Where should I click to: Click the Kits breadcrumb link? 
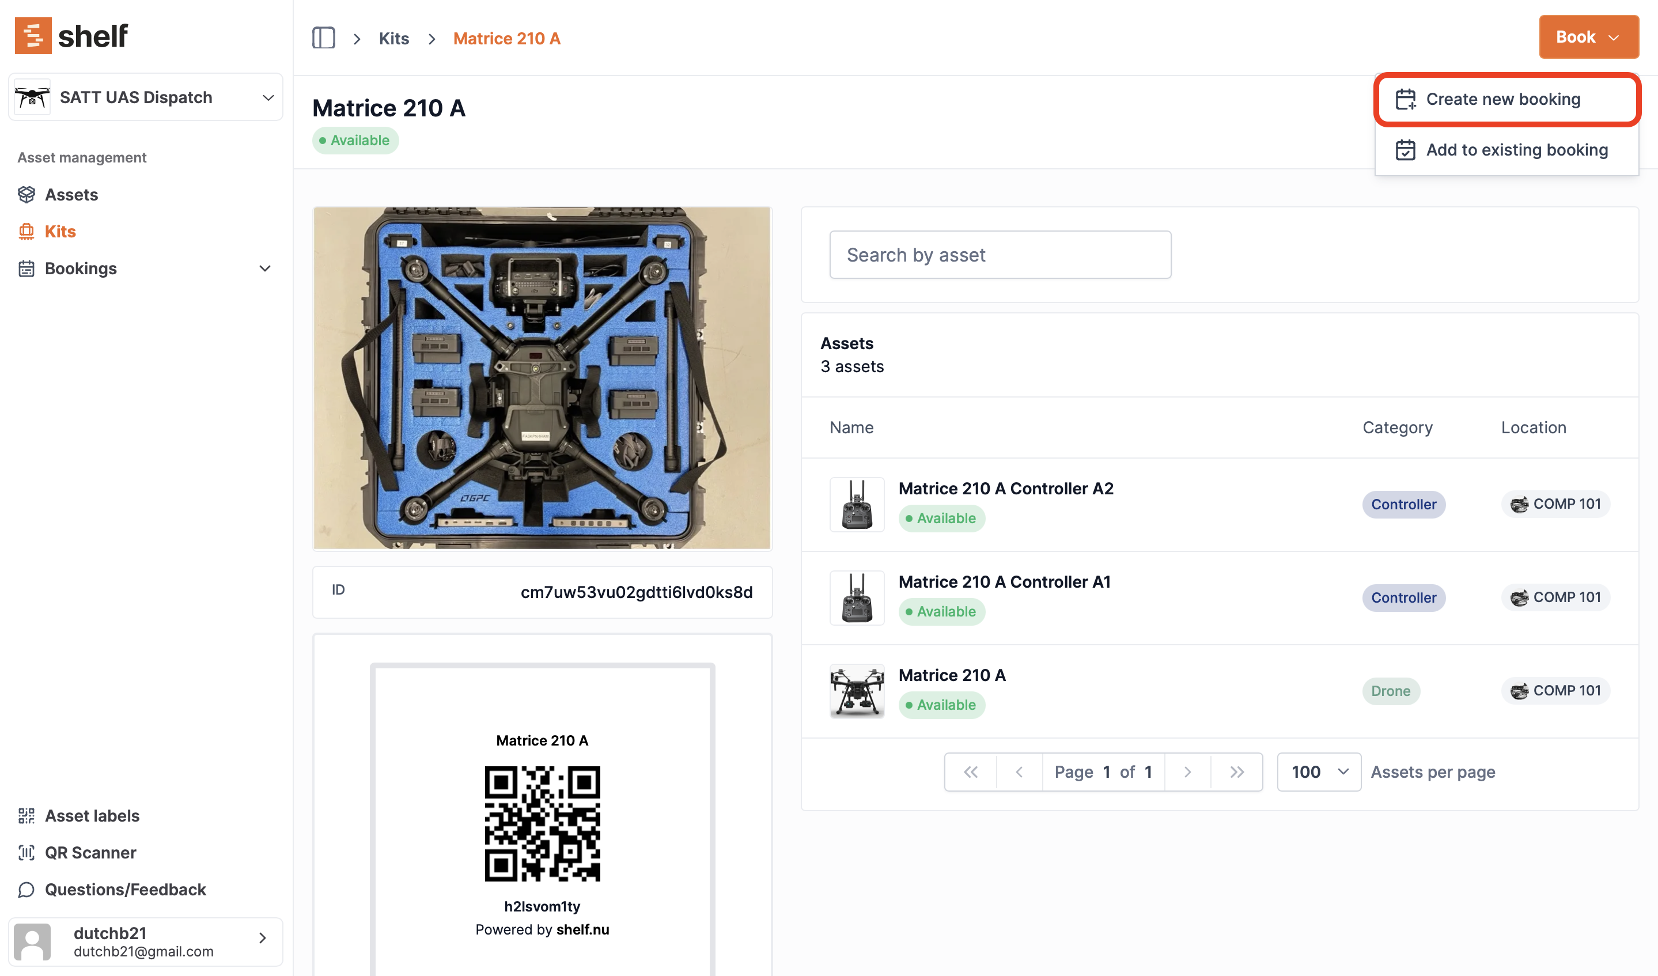393,38
